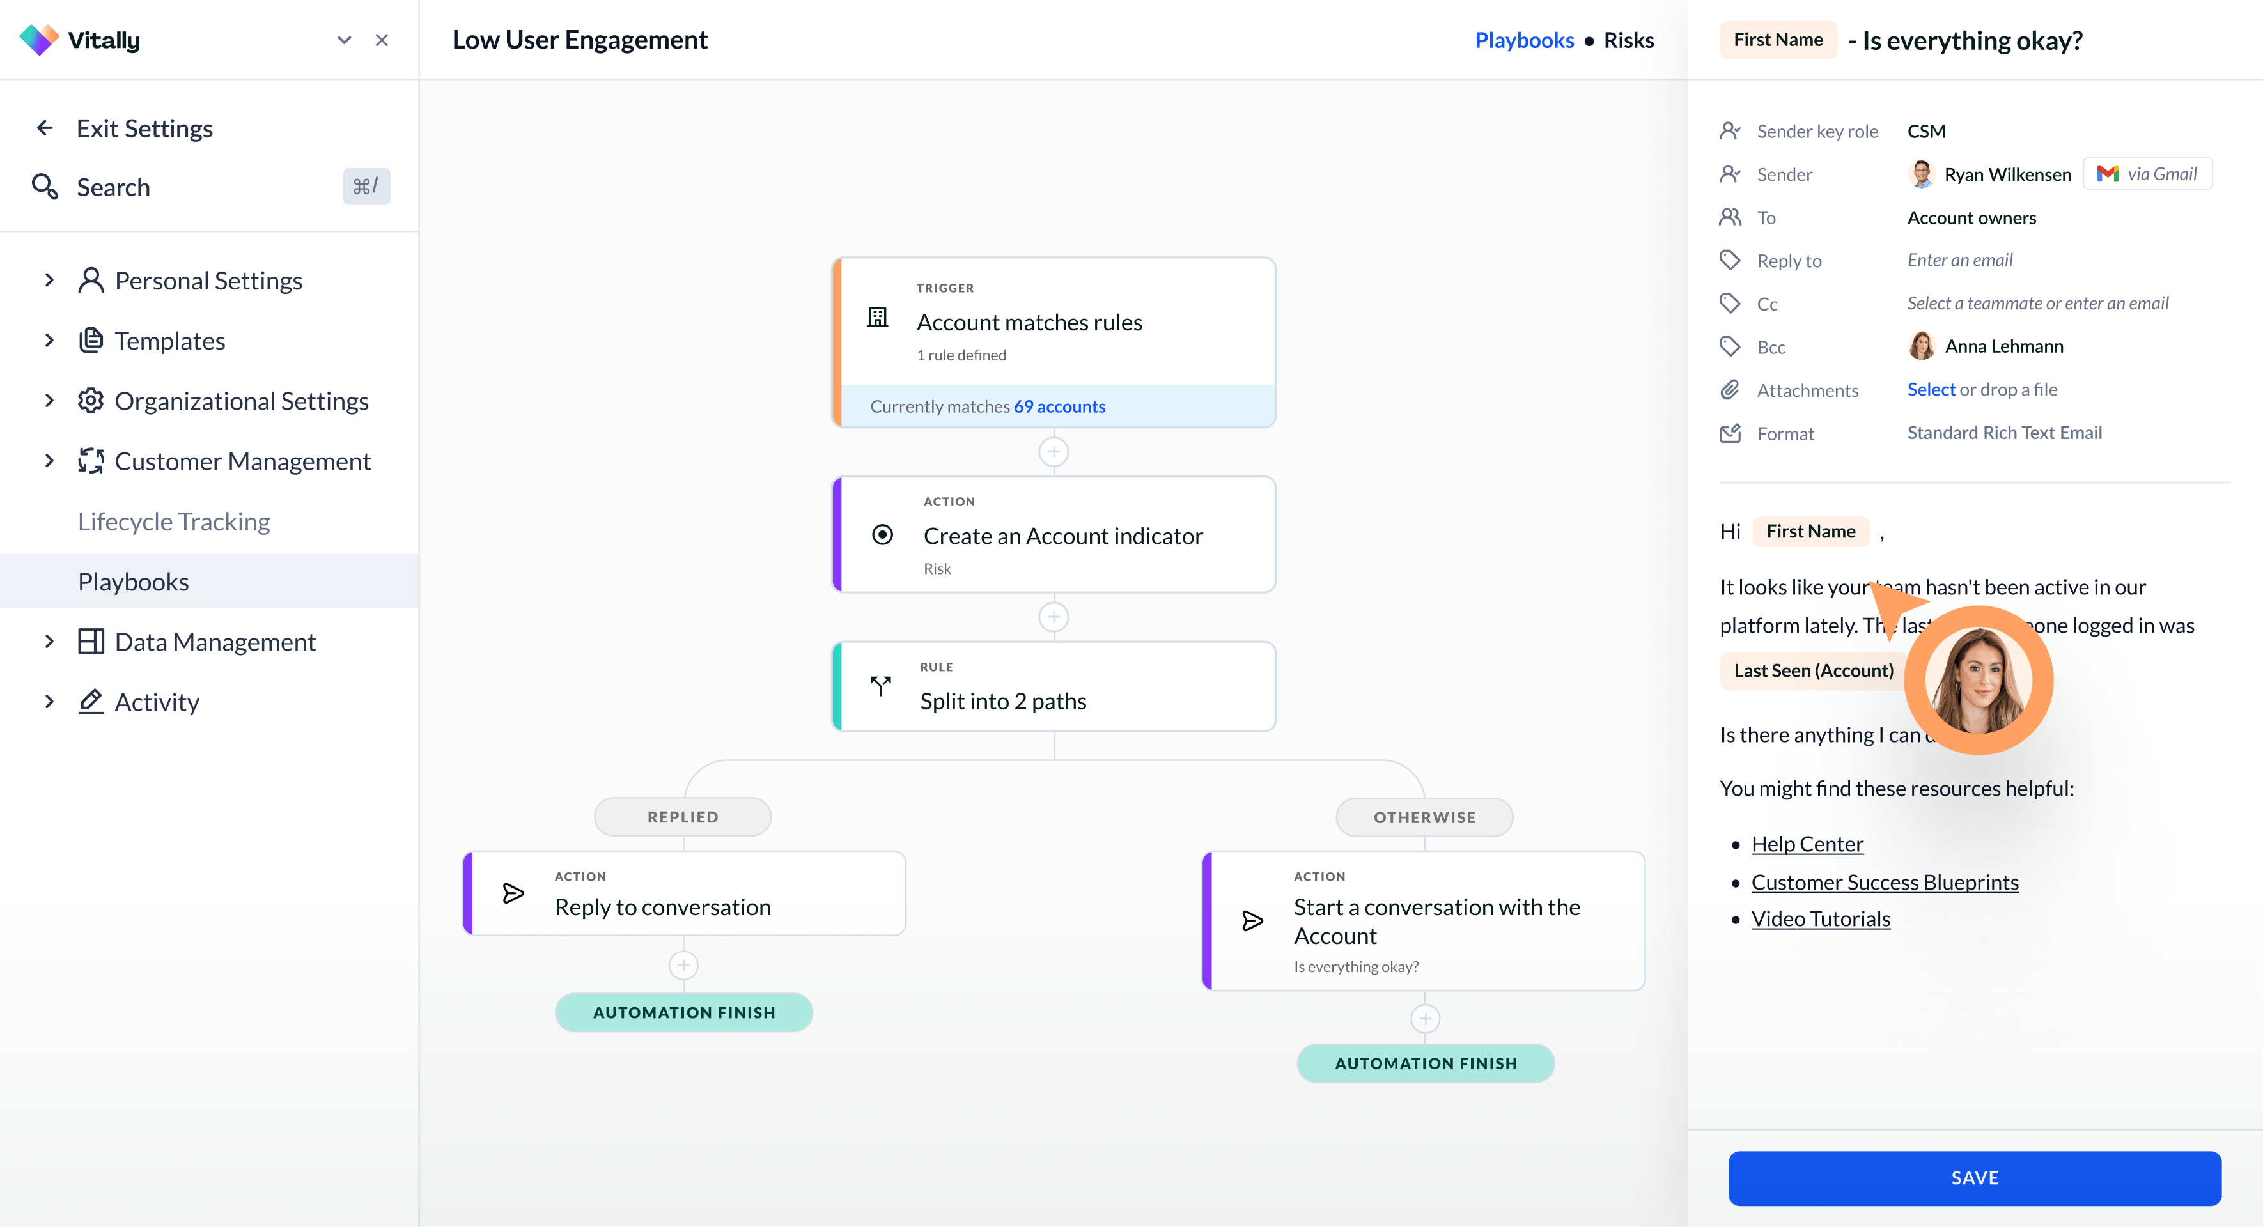Click the SAVE button
2263x1227 pixels.
tap(1975, 1178)
